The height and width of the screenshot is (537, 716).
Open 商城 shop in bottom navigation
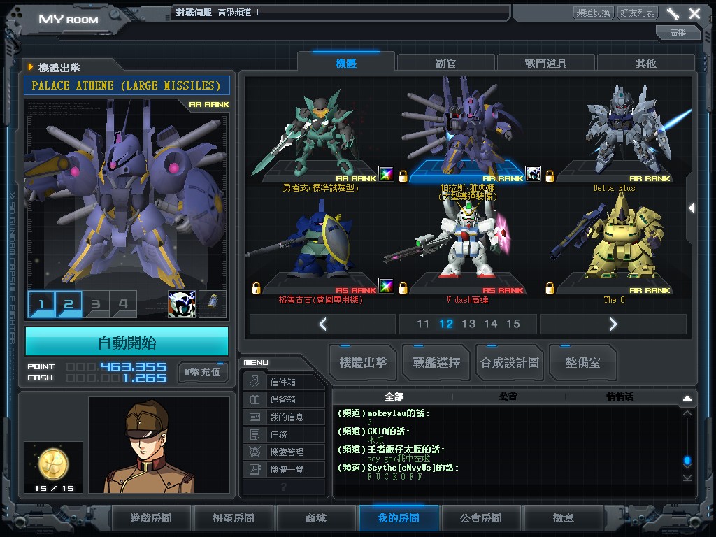pos(315,518)
